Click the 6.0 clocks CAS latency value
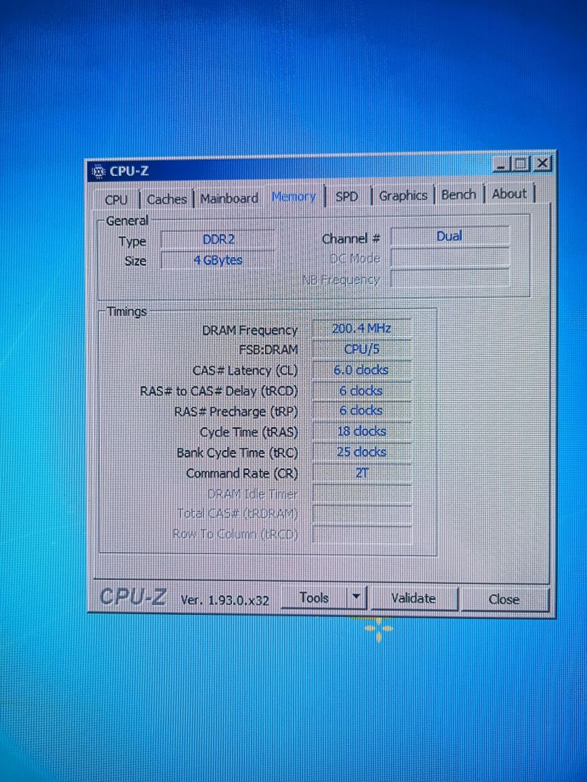This screenshot has width=587, height=782. coord(362,370)
